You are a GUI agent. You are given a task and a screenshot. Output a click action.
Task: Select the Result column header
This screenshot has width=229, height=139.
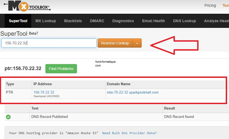point(169,108)
